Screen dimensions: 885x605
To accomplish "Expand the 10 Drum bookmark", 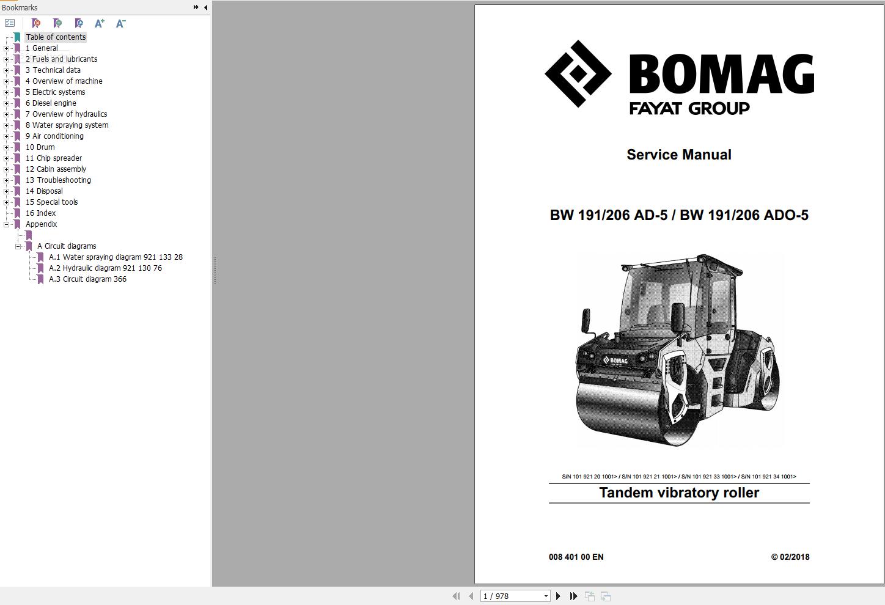I will 7,147.
